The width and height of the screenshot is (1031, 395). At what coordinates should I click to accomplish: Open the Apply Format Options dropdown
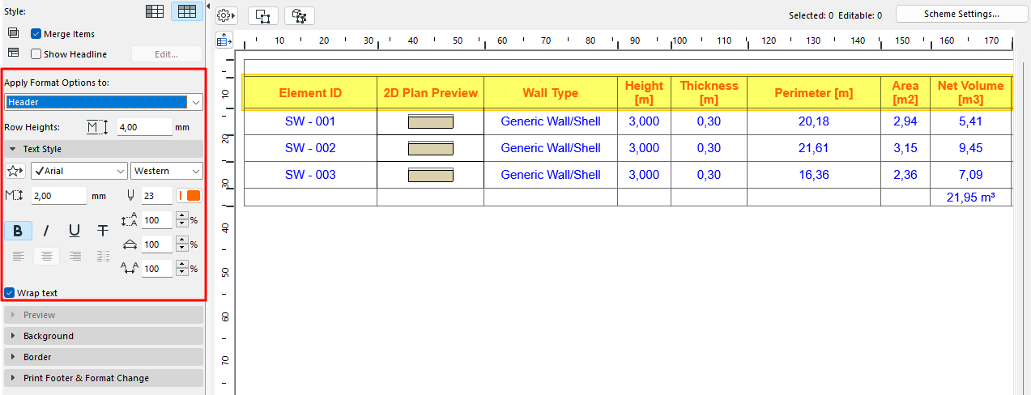(x=104, y=102)
